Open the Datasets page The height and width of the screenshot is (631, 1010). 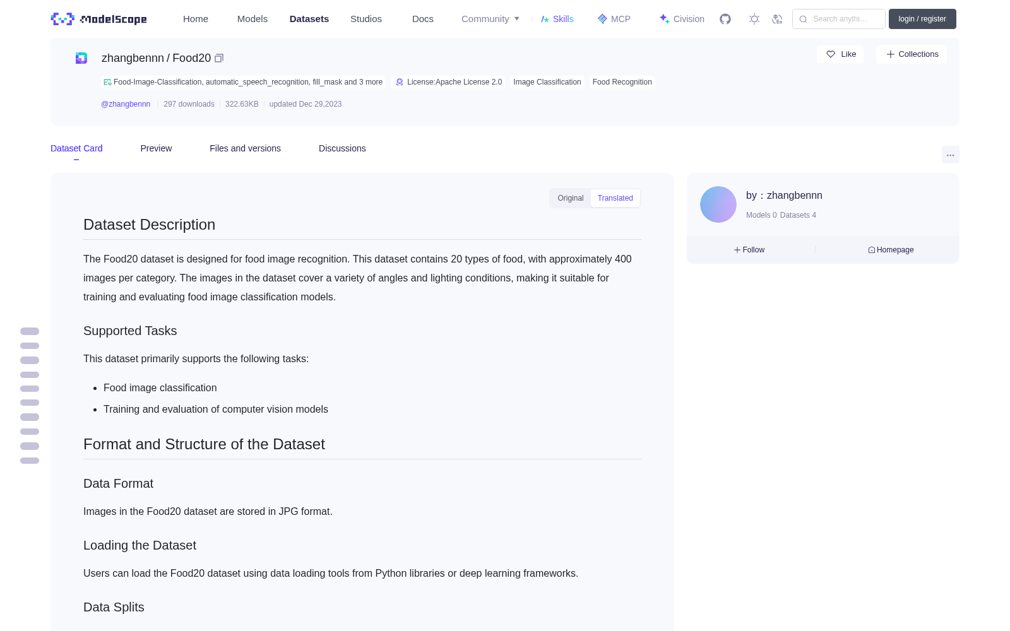(309, 19)
